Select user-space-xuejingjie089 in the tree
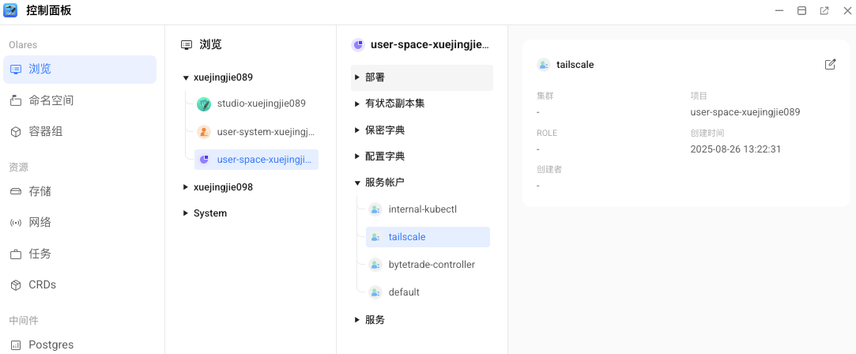Image resolution: width=856 pixels, height=354 pixels. pyautogui.click(x=265, y=160)
